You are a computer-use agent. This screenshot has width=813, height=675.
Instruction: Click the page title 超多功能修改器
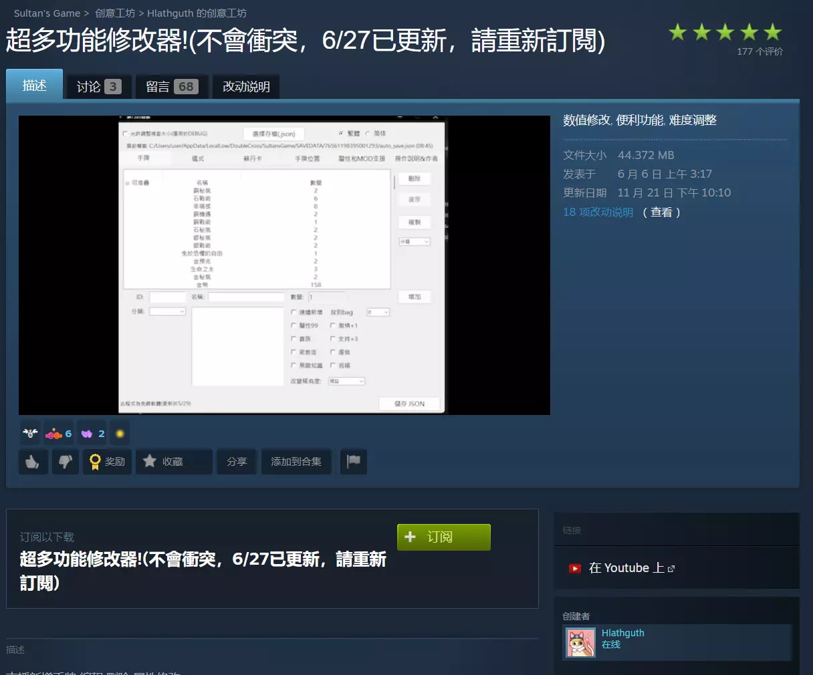(305, 41)
